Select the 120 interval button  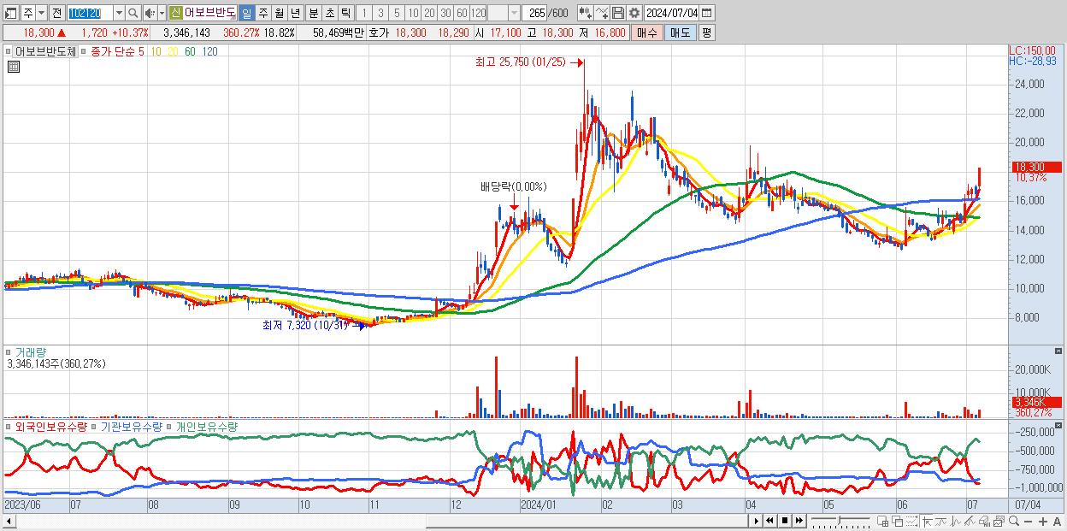(x=478, y=14)
